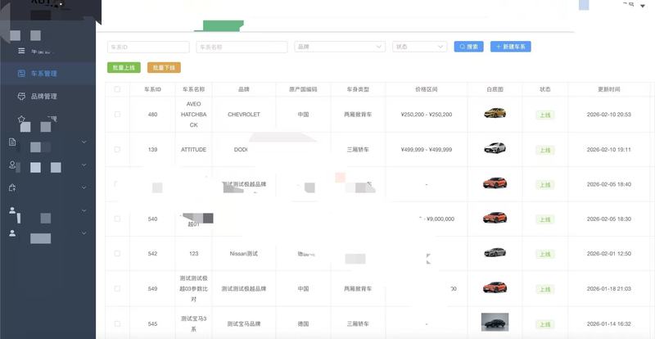655x339 pixels.
Task: Click the blue 搜索 button
Action: pyautogui.click(x=468, y=47)
